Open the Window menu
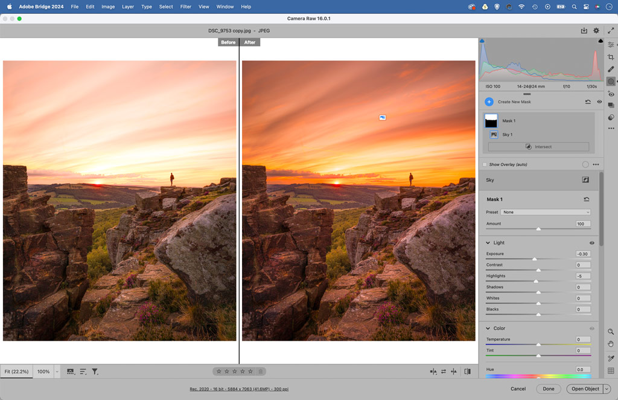 point(225,7)
